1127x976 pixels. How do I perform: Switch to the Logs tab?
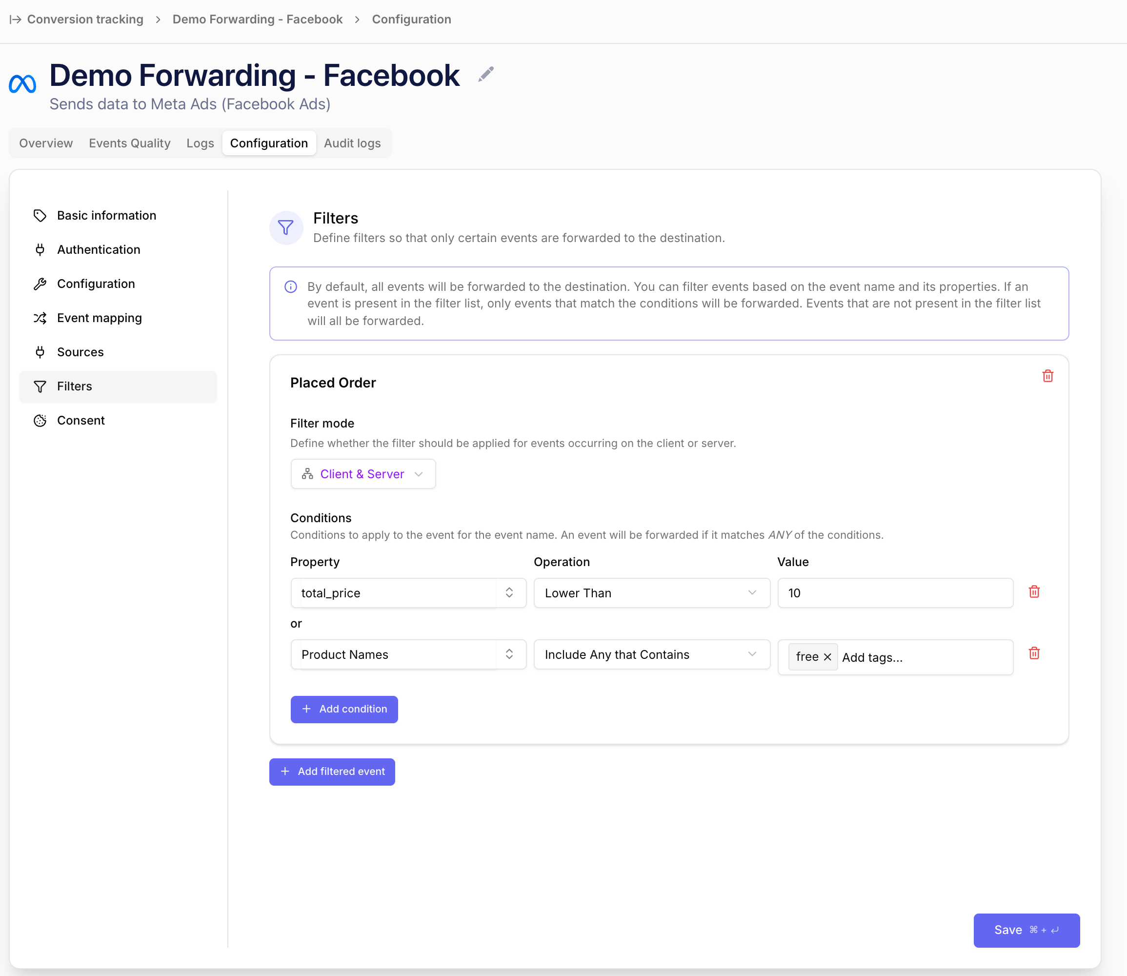(200, 143)
